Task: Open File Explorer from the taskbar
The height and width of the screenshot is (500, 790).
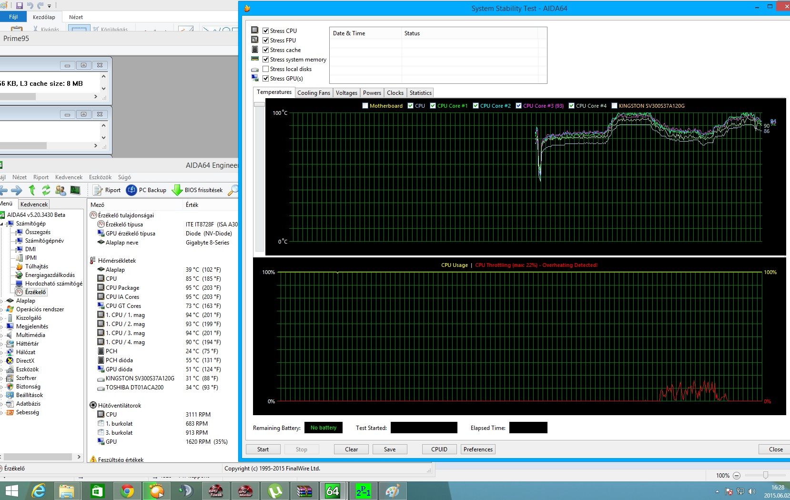Action: click(x=67, y=491)
